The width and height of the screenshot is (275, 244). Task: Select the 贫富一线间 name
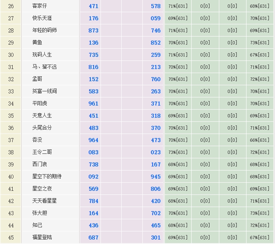(x=45, y=91)
